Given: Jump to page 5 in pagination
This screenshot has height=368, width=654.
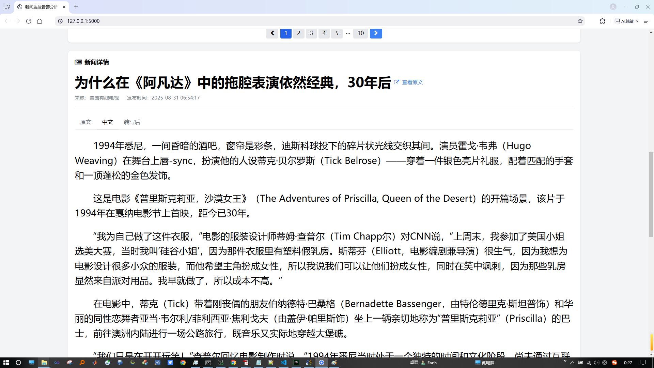Looking at the screenshot, I should (x=337, y=33).
